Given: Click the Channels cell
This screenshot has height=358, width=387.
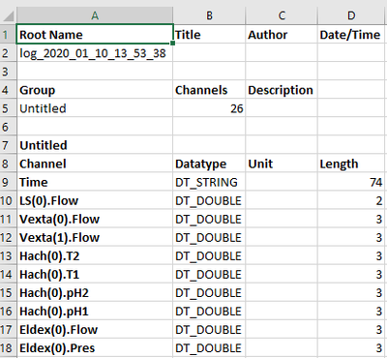Looking at the screenshot, I should 209,90.
